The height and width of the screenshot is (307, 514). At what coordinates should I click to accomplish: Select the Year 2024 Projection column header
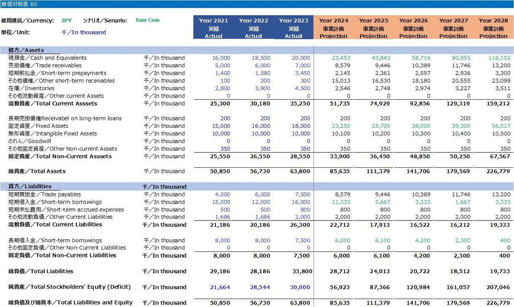coord(334,28)
